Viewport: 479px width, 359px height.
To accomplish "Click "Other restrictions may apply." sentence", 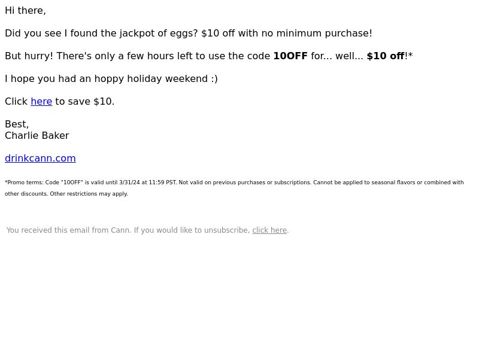I will click(89, 194).
